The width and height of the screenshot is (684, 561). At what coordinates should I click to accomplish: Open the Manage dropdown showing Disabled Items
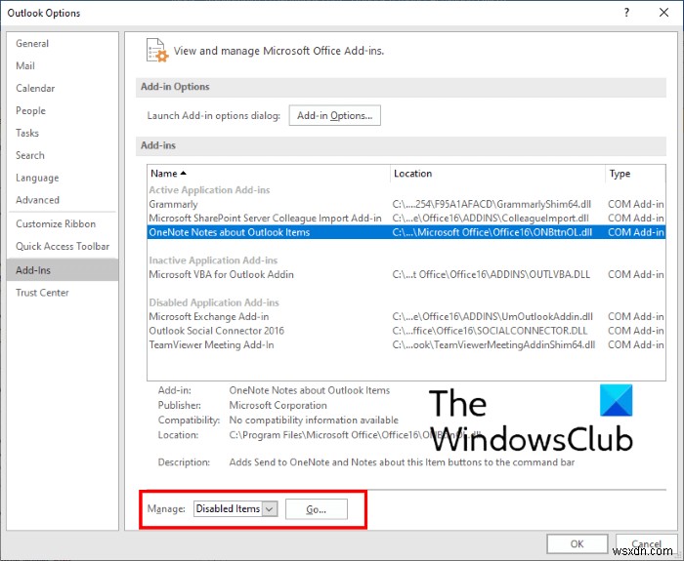(x=235, y=508)
